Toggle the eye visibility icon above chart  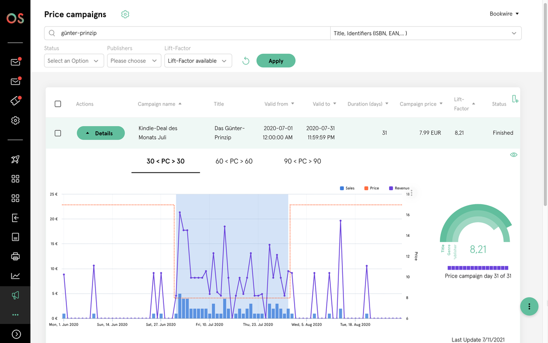tap(513, 155)
